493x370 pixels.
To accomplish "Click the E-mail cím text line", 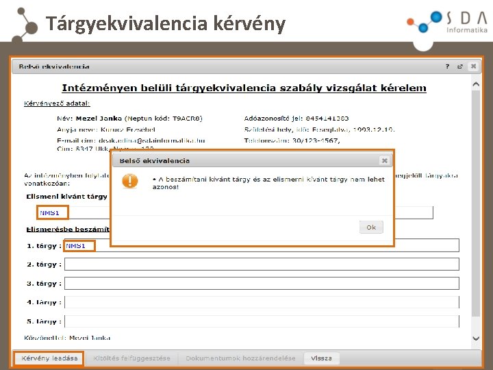I will click(131, 140).
